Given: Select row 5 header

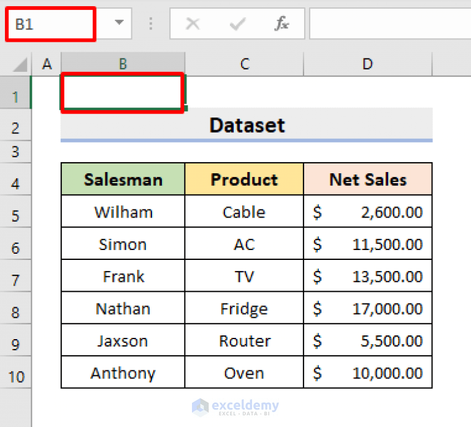Looking at the screenshot, I should coord(15,211).
